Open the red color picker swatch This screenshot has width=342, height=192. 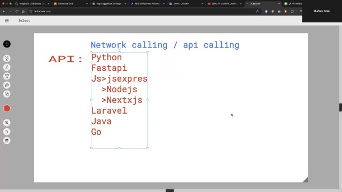click(x=7, y=108)
